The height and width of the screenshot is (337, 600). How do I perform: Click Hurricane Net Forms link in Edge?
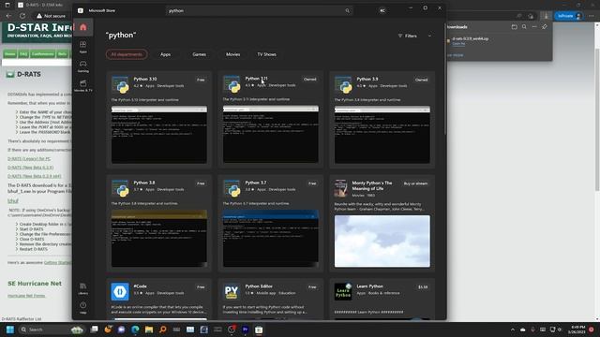tap(26, 296)
